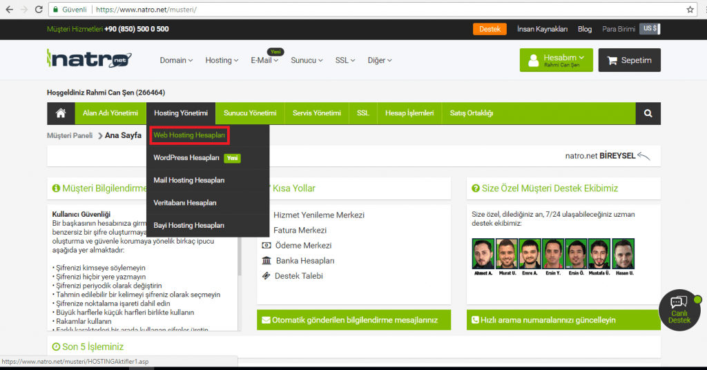This screenshot has height=370, width=707.
Task: Open Canlı Destek live chat bubble
Action: (679, 310)
